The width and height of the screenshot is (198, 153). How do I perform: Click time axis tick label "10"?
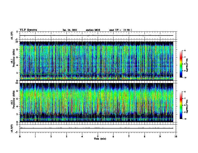(176, 136)
